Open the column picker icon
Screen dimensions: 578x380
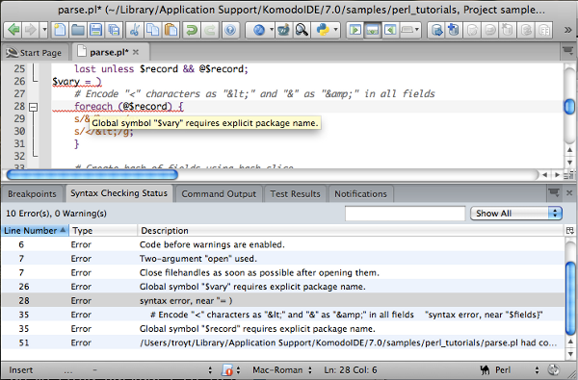pos(569,231)
